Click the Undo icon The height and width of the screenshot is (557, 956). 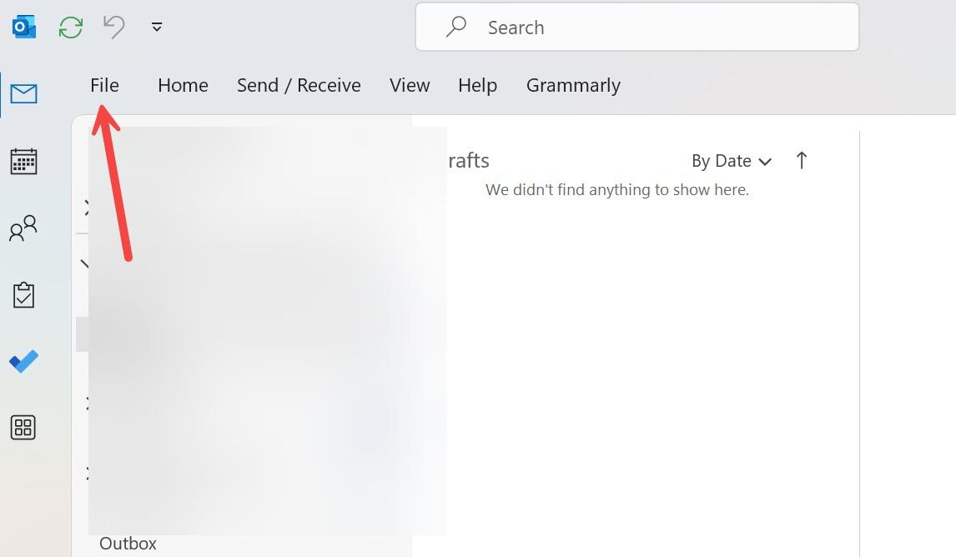pos(113,26)
